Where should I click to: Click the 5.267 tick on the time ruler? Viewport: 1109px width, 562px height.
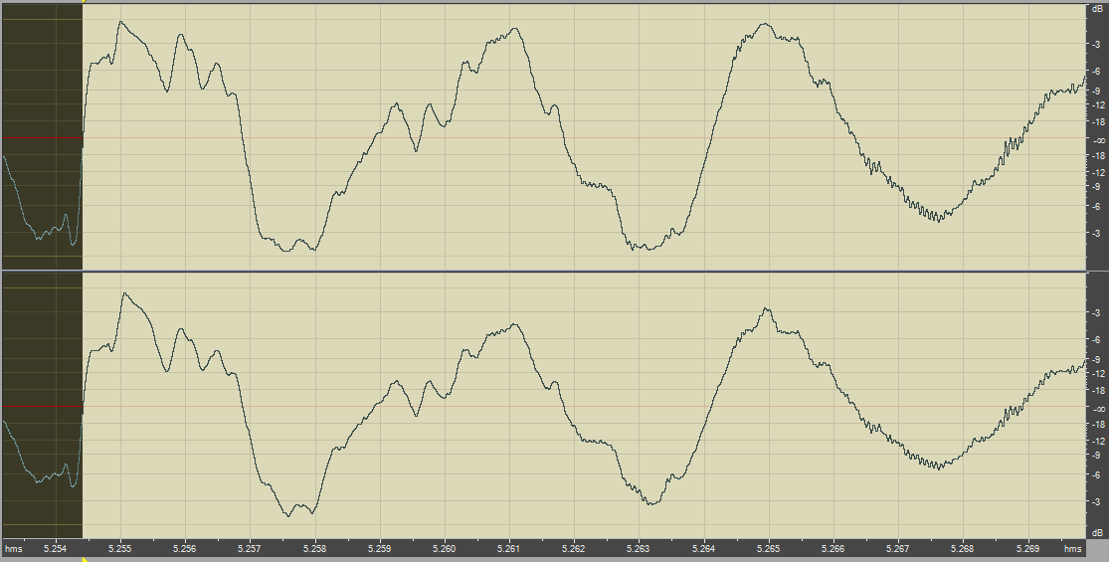pyautogui.click(x=897, y=548)
